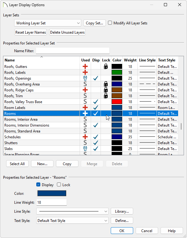Click the lock icon for Roofs, Ridge Caps
187x238 pixels.
(106, 90)
